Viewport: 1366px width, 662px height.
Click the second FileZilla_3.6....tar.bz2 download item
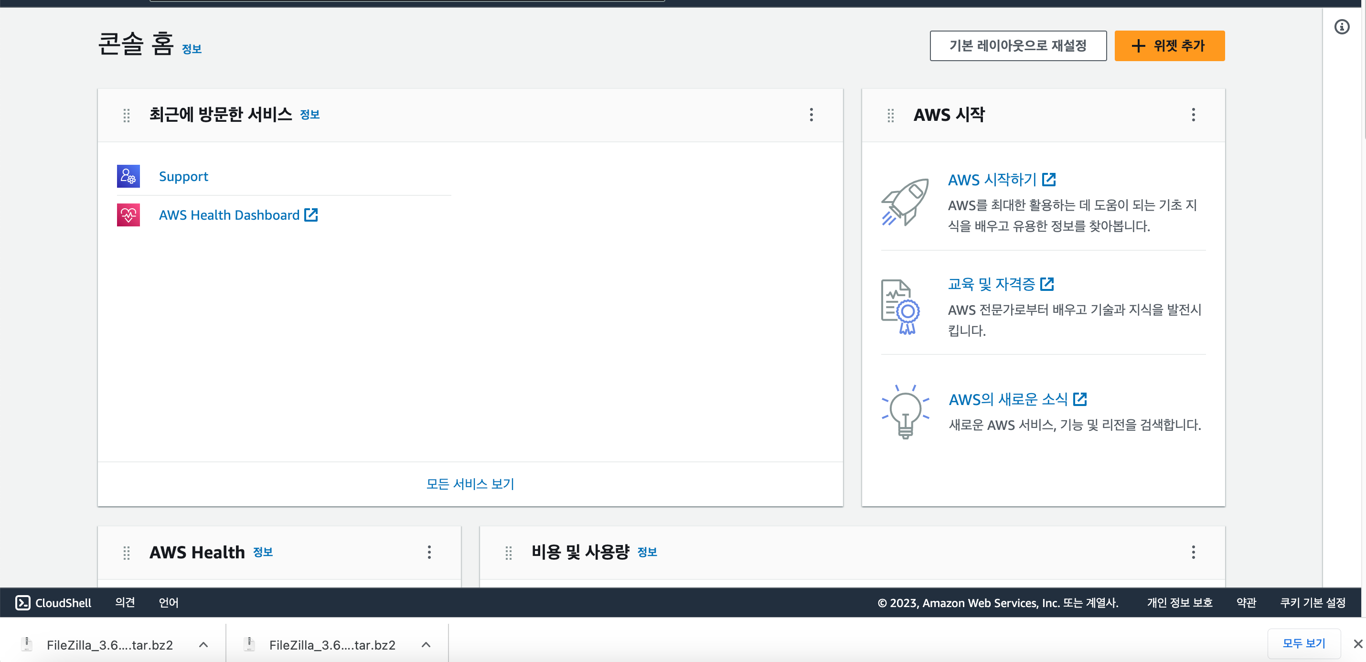tap(332, 645)
